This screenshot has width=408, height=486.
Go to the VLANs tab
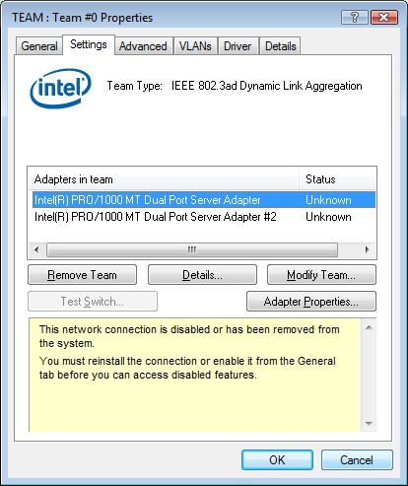tap(195, 46)
